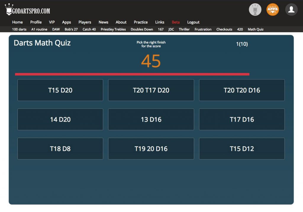Open the user profile icon
303x212 pixels.
point(291,10)
